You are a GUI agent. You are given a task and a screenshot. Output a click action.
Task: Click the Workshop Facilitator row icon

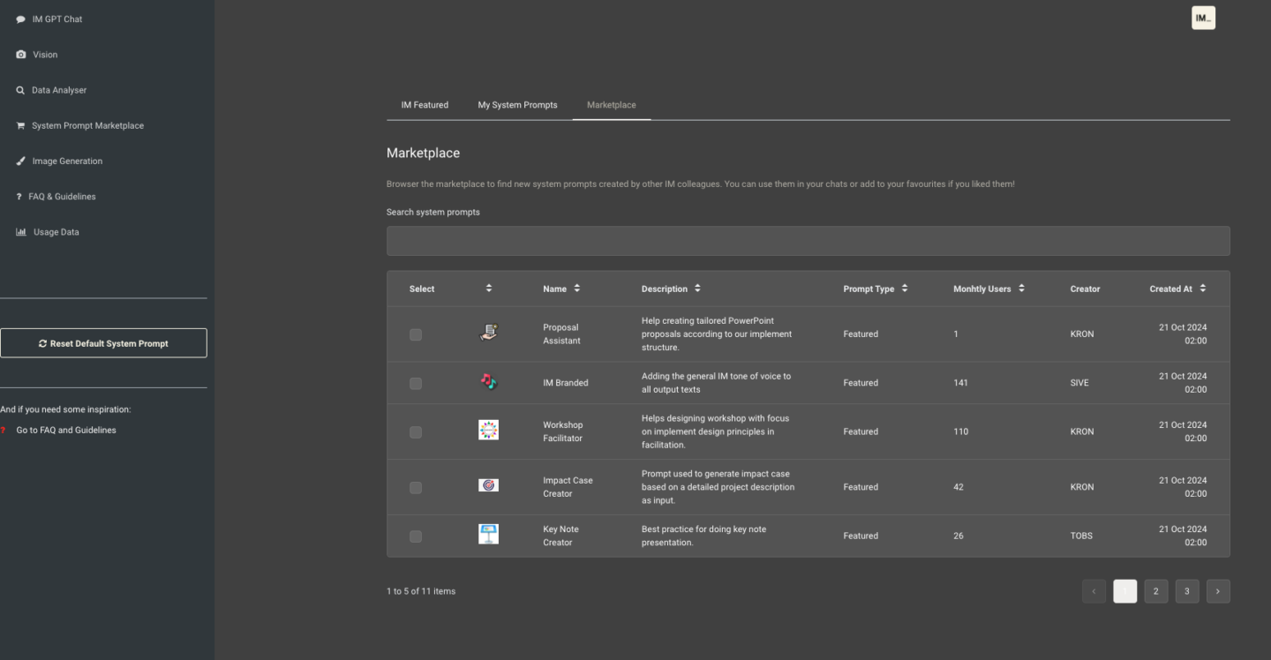[488, 430]
